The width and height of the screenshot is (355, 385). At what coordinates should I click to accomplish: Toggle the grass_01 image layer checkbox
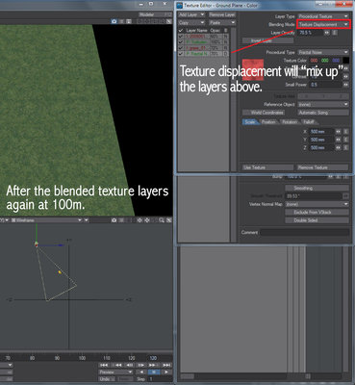click(x=181, y=48)
